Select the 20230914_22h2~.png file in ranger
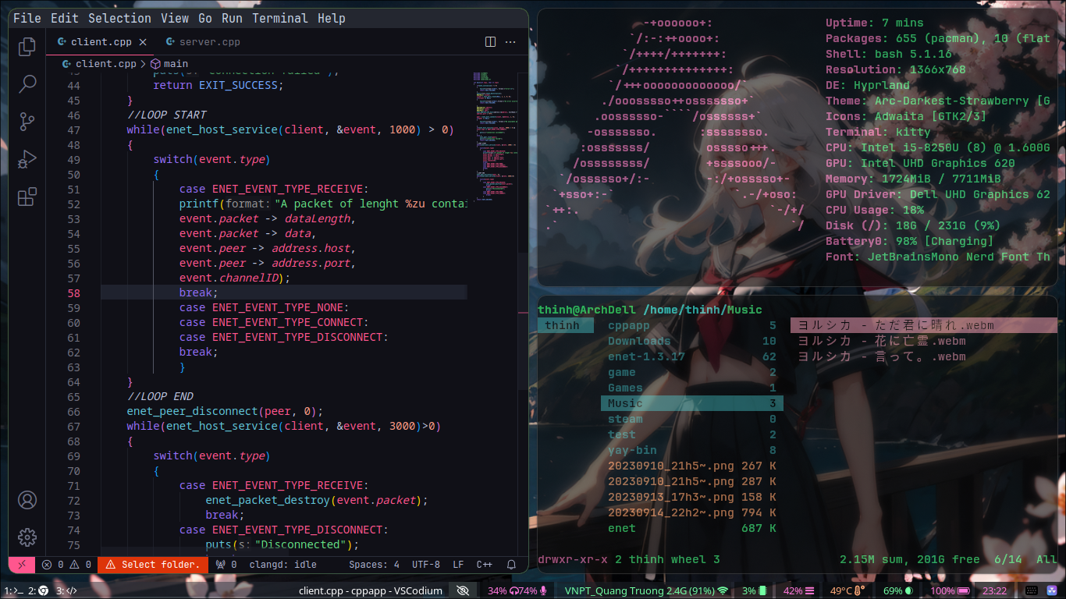This screenshot has height=599, width=1066. 692,512
